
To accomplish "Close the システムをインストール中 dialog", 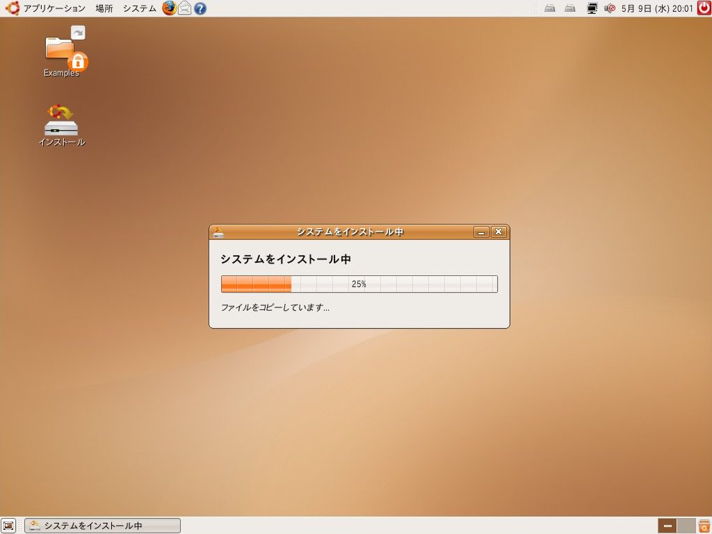I will pyautogui.click(x=498, y=232).
